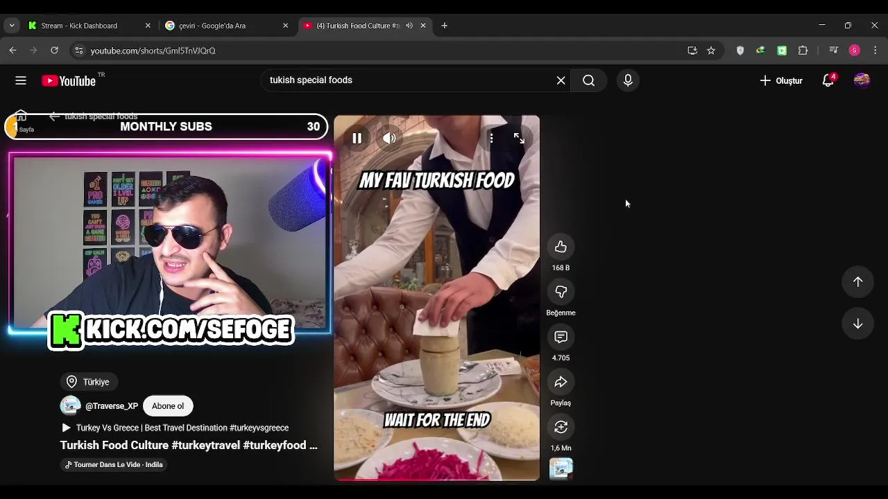Dislike the video via Beğenme icon

(561, 292)
